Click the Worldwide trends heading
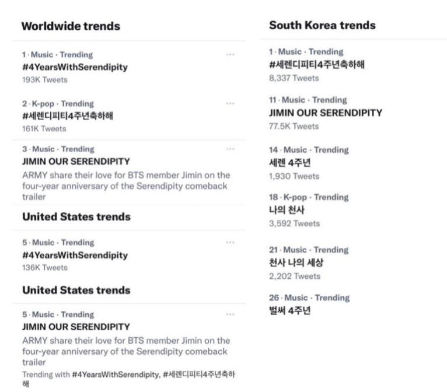Viewport: 447px width, 392px height. (x=71, y=26)
